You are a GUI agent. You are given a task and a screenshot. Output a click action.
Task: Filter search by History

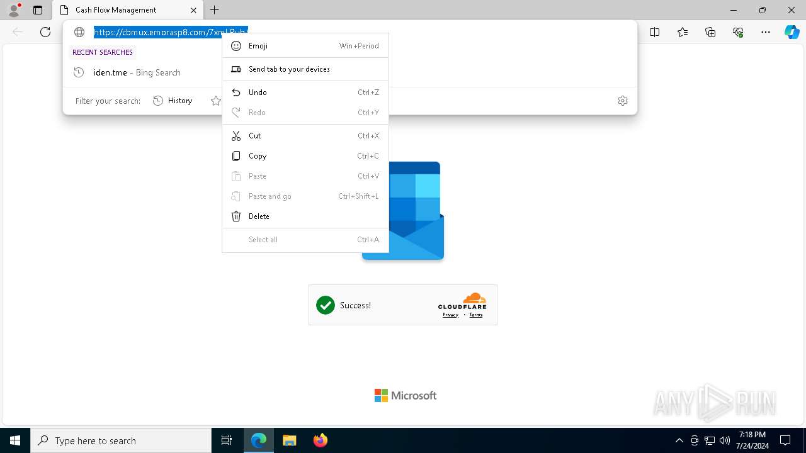point(173,101)
